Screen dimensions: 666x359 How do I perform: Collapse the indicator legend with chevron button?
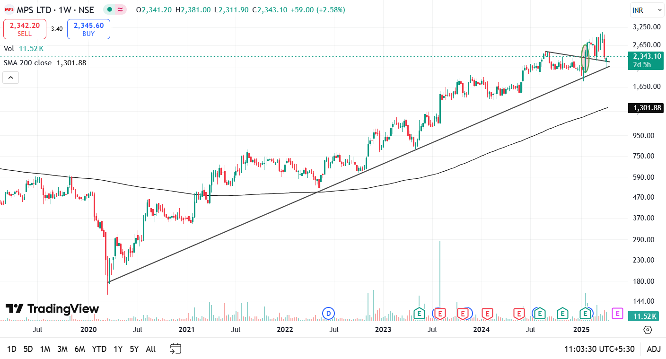click(x=10, y=78)
